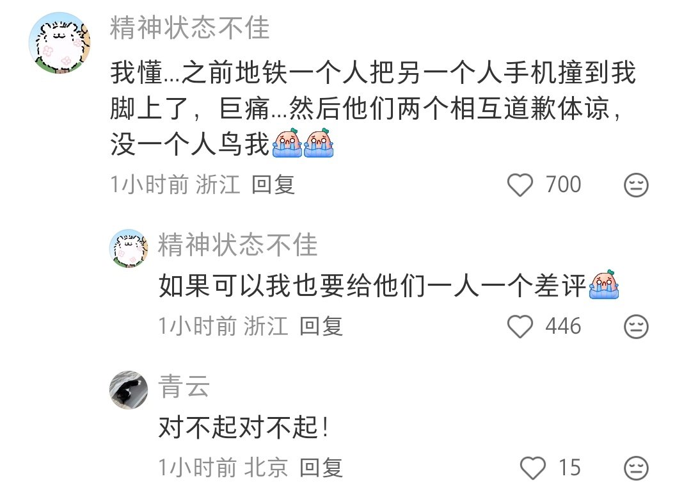Open 青云 username profile
The height and width of the screenshot is (499, 691).
184,386
